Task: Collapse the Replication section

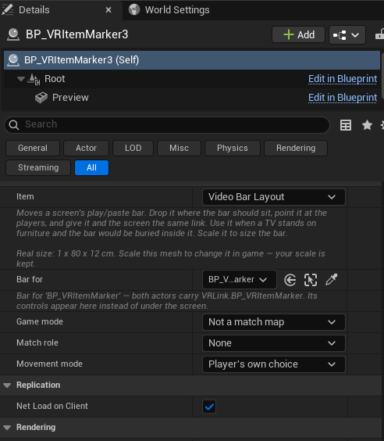Action: 7,385
